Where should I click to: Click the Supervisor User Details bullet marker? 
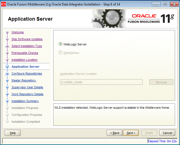(x=7, y=87)
